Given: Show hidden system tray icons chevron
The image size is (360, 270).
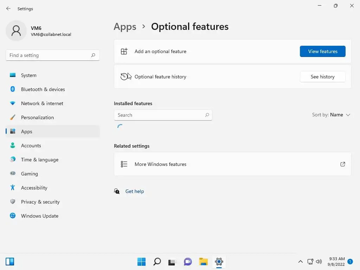Looking at the screenshot, I should pos(301,262).
